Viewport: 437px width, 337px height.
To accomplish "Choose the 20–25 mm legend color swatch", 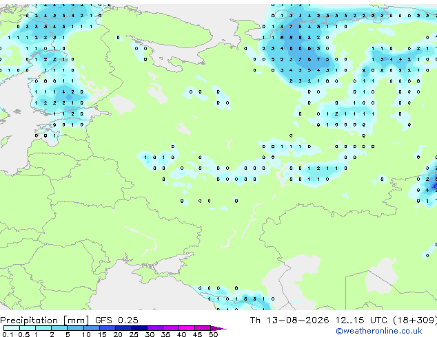I will (123, 328).
